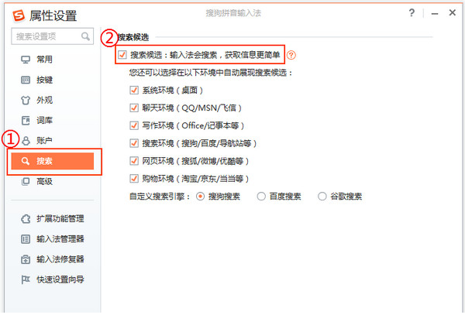The image size is (465, 325).
Task: Select the highlighted 搜索 tab
Action: click(53, 161)
